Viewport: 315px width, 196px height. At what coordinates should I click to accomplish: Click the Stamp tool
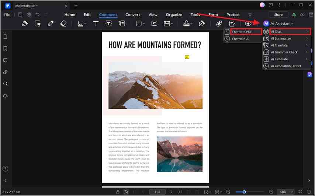[186, 24]
